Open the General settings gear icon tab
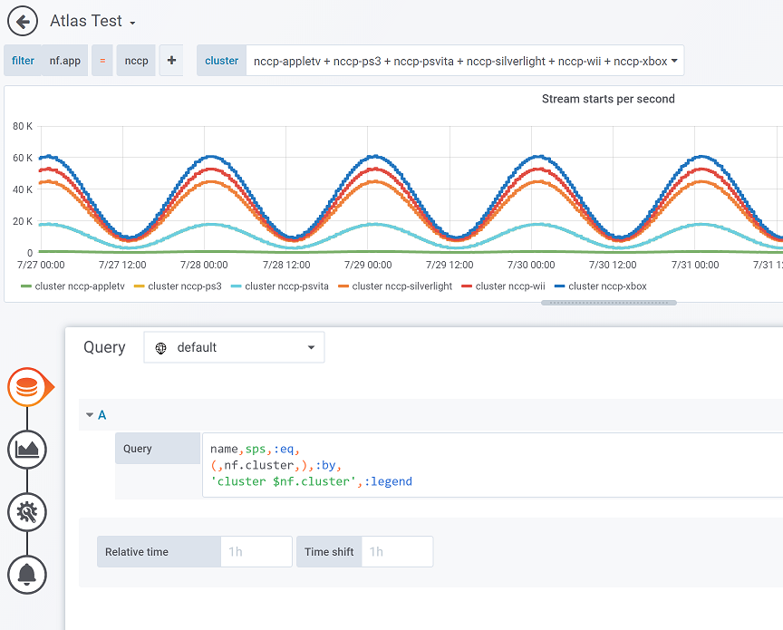The image size is (783, 630). click(27, 512)
